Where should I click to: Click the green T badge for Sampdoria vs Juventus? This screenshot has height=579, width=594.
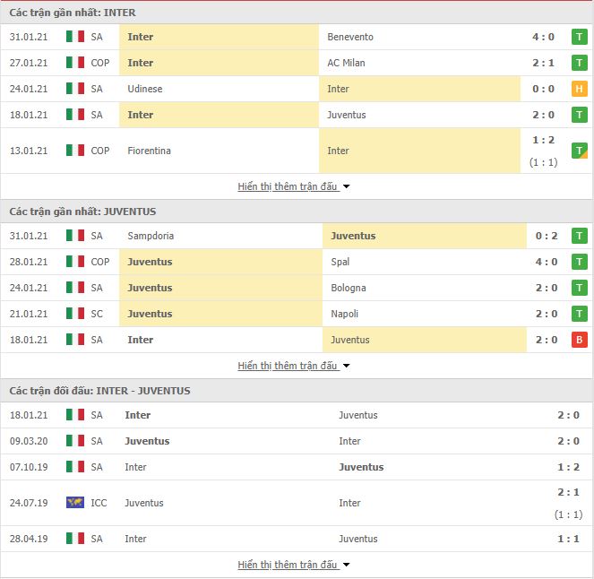click(x=580, y=236)
